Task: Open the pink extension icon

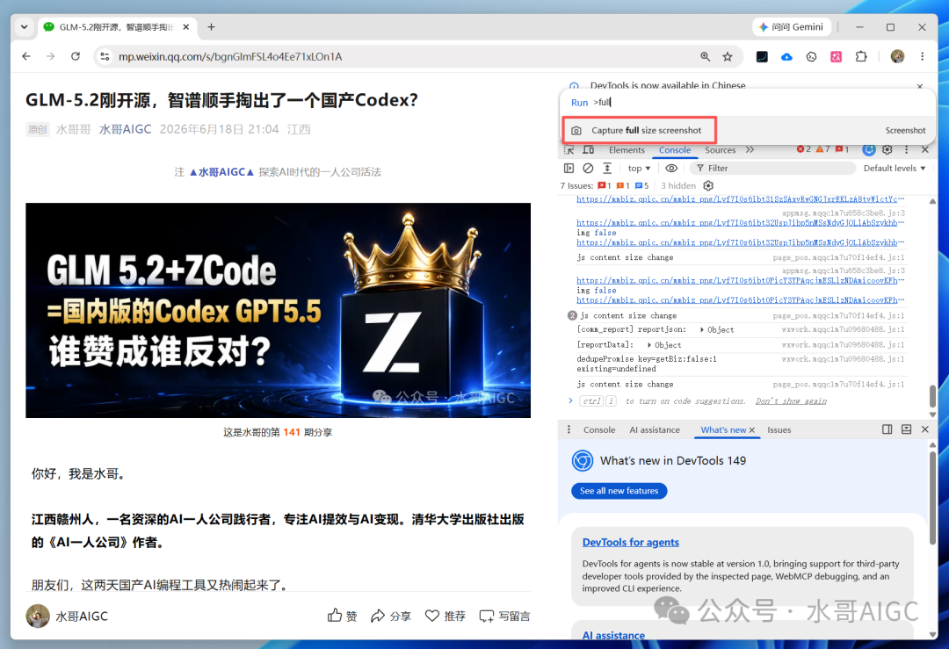Action: click(836, 56)
